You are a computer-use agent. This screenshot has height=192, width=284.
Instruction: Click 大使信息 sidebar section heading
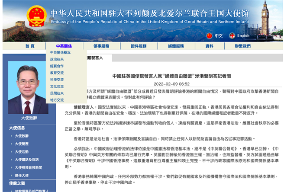pyautogui.click(x=17, y=128)
